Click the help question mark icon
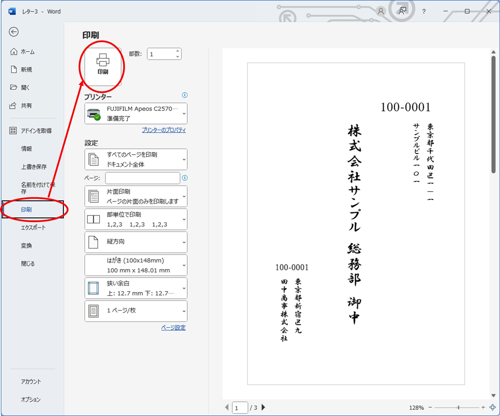The width and height of the screenshot is (500, 416). (x=424, y=12)
